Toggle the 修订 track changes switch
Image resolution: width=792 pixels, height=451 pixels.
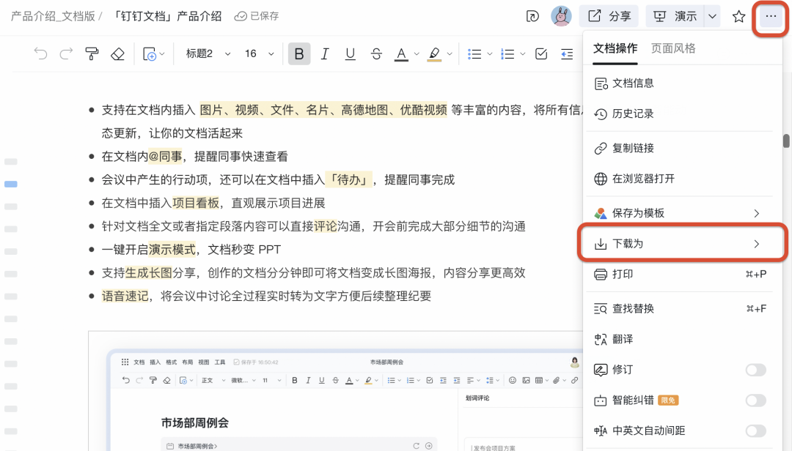[755, 370]
